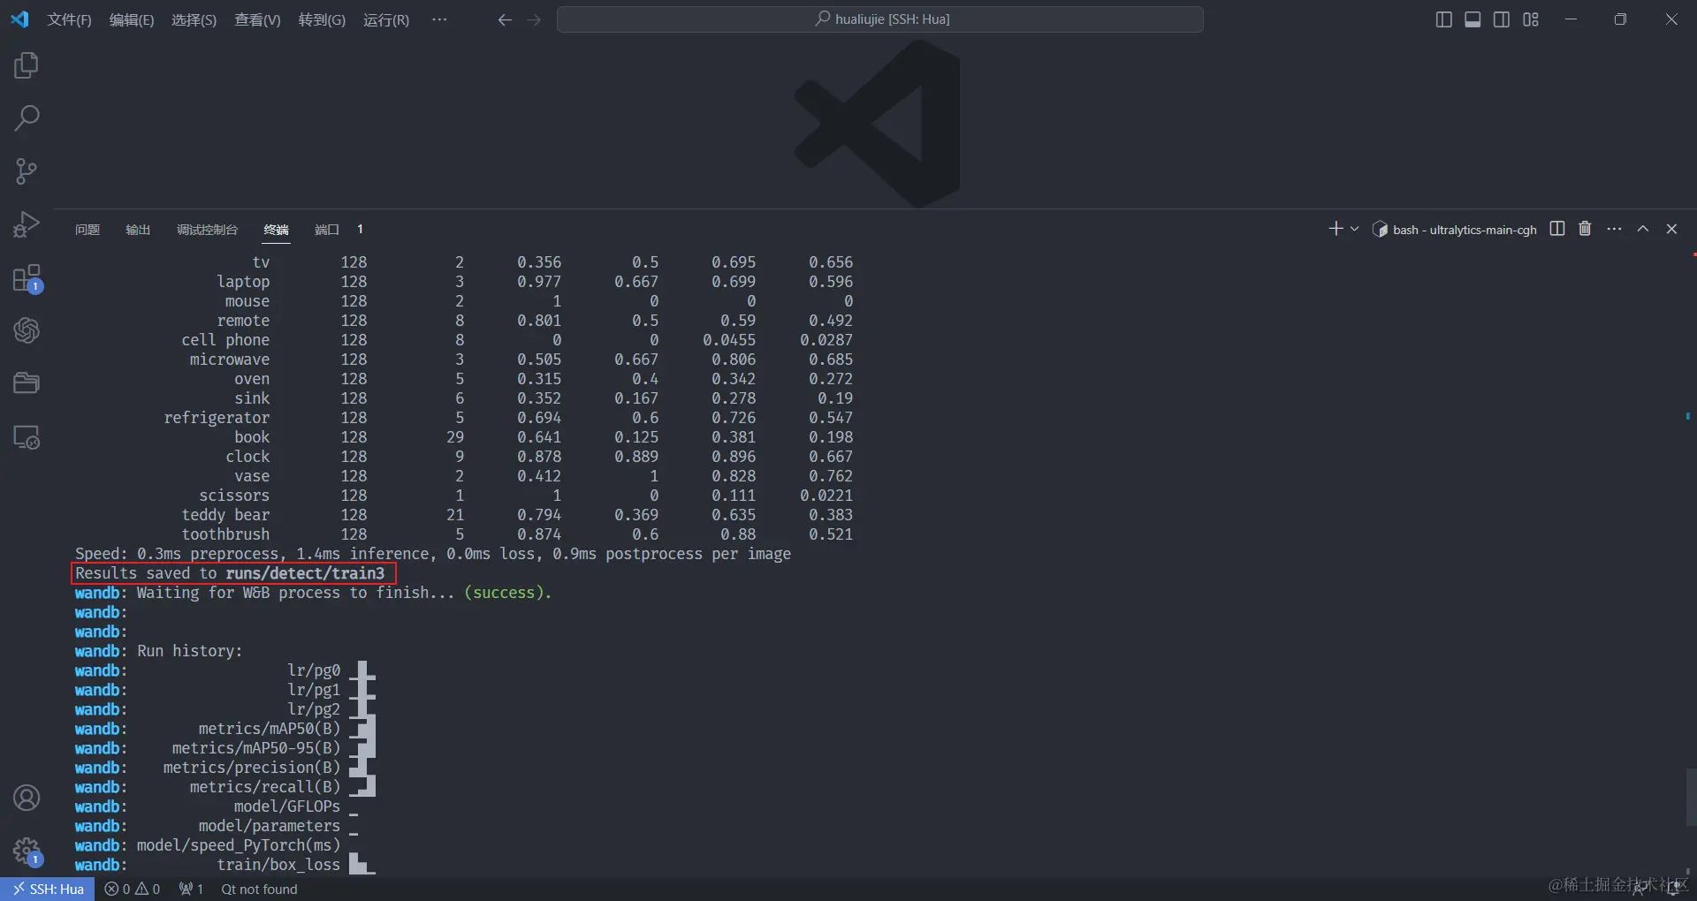Click the hualiujie [SSH: Hua] command center
Image resolution: width=1697 pixels, height=901 pixels.
[x=880, y=19]
